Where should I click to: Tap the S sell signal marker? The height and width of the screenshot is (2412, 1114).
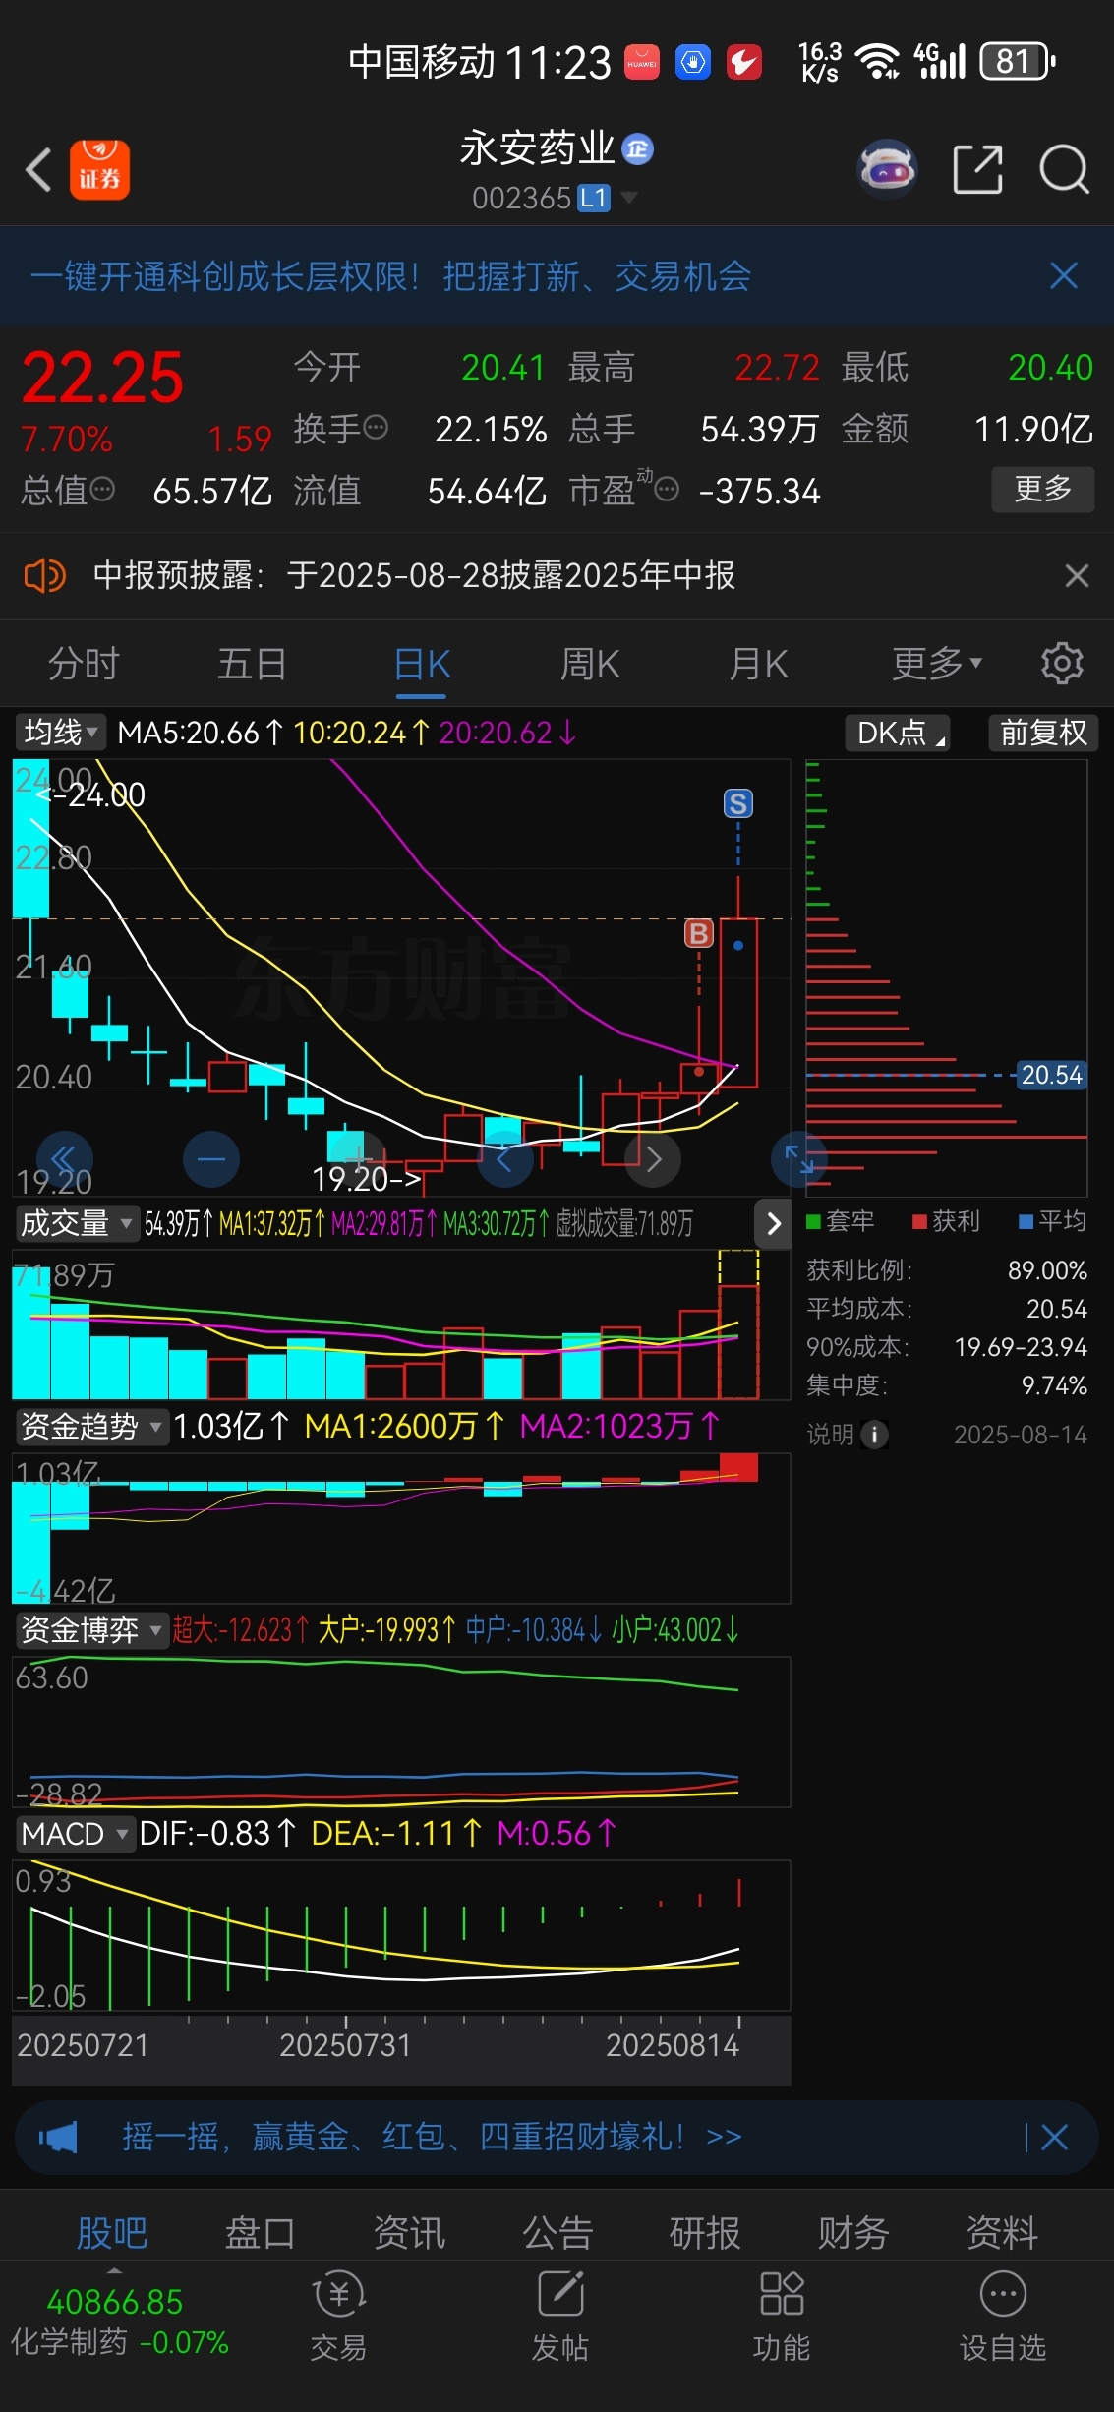(x=738, y=803)
